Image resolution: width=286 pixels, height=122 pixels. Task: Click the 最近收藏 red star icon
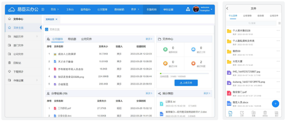click(193, 63)
